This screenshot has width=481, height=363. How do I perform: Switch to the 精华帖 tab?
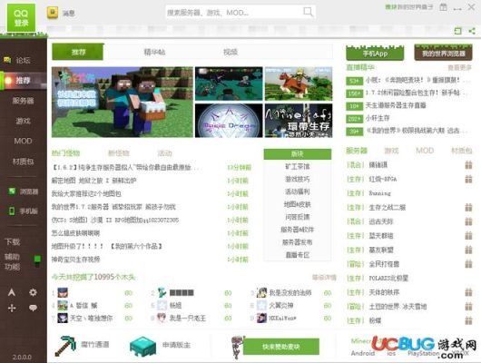pyautogui.click(x=154, y=52)
